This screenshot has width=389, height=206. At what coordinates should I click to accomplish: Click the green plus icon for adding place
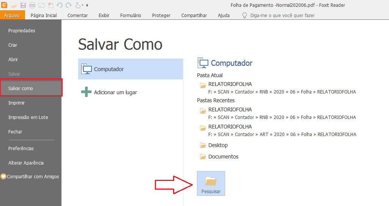pos(86,92)
